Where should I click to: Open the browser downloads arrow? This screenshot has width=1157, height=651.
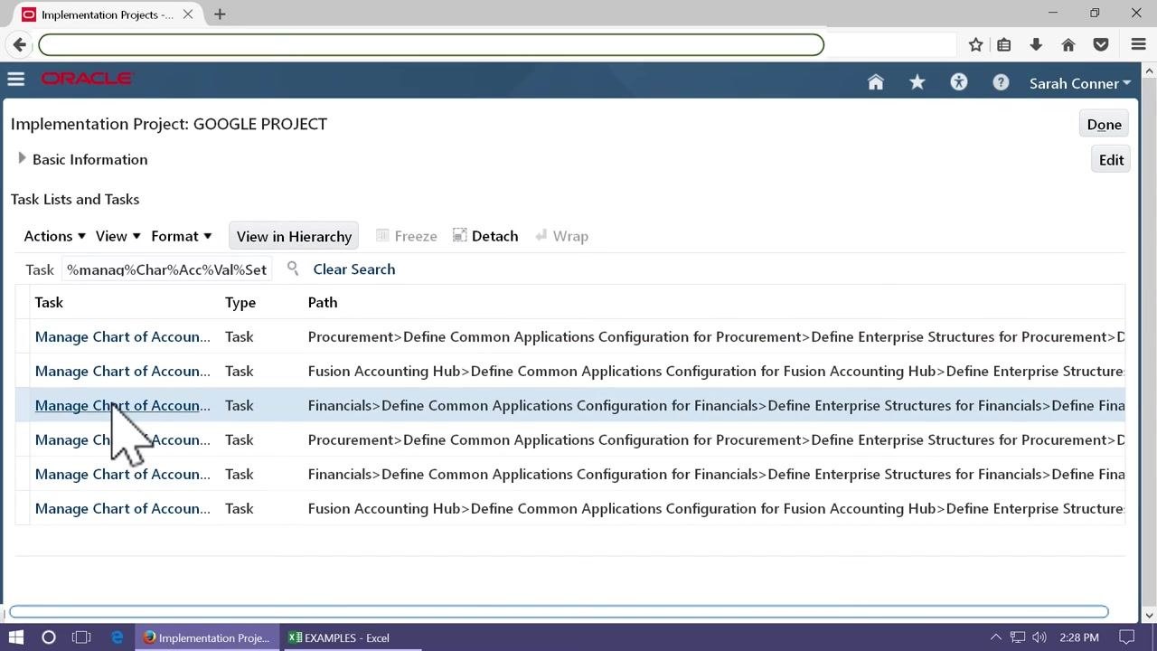(1036, 44)
